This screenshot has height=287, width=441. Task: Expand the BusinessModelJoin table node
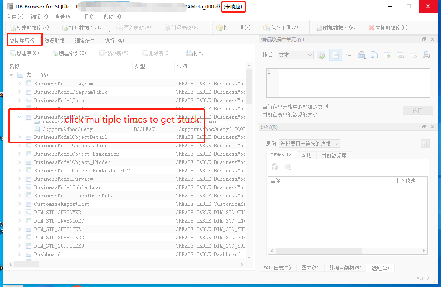click(x=19, y=100)
